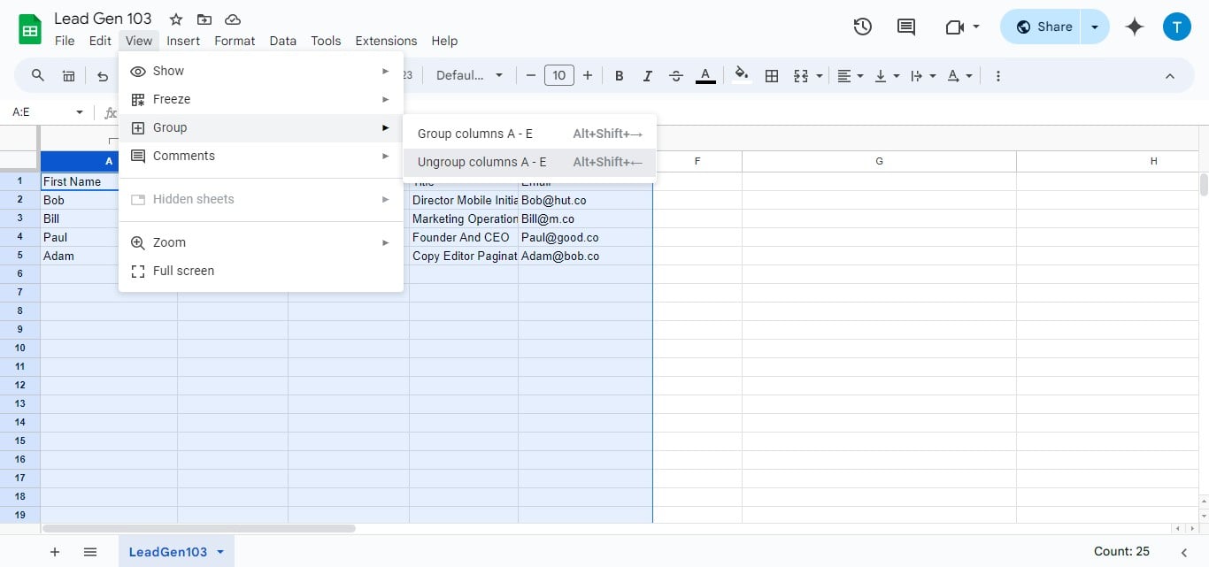The width and height of the screenshot is (1209, 567).
Task: Open the search menus tool
Action: [37, 75]
